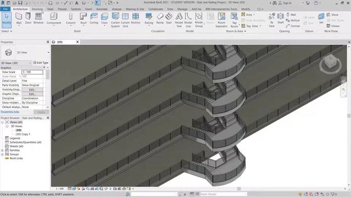Activate the Roof tool
The height and width of the screenshot is (197, 351).
click(x=83, y=19)
